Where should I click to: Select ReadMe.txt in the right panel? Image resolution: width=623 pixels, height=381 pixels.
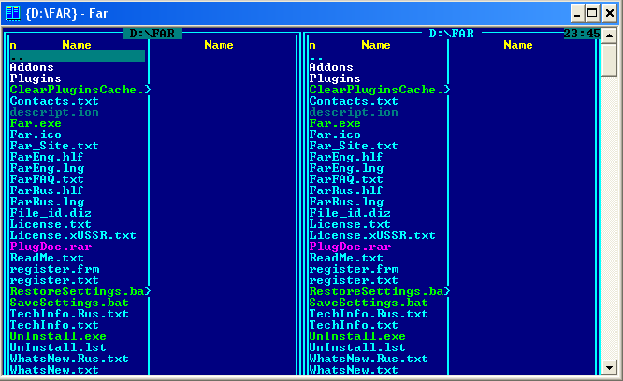click(x=346, y=258)
